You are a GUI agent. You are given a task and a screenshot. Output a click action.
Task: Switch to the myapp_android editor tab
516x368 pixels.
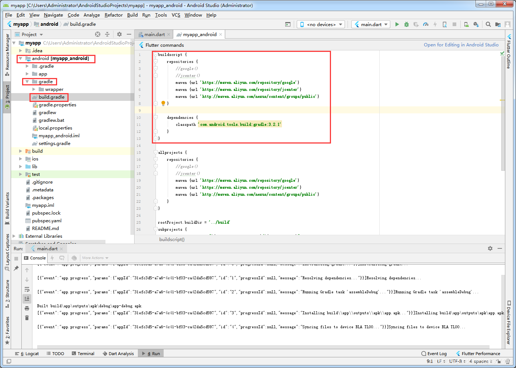(x=199, y=34)
